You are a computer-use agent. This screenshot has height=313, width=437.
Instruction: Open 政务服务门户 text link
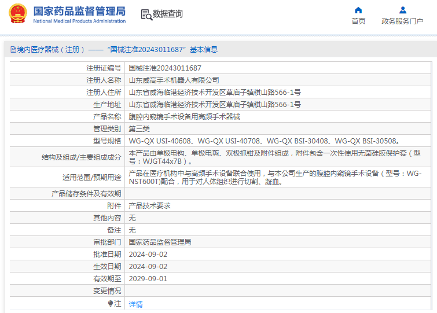402,21
